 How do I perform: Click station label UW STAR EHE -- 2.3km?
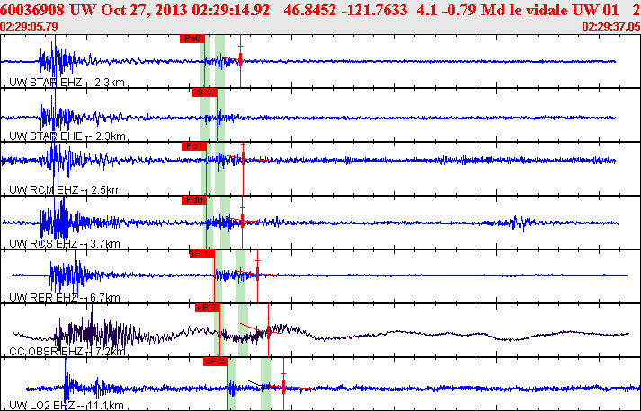pyautogui.click(x=67, y=136)
